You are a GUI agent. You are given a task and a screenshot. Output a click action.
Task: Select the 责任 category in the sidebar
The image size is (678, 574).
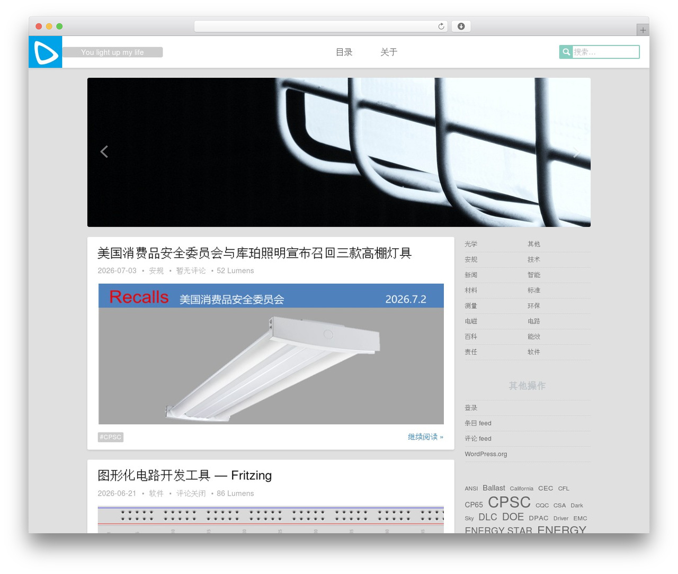click(x=471, y=352)
